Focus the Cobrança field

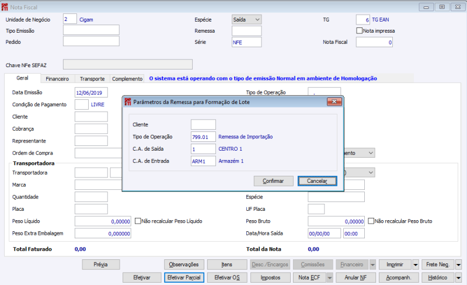point(91,129)
